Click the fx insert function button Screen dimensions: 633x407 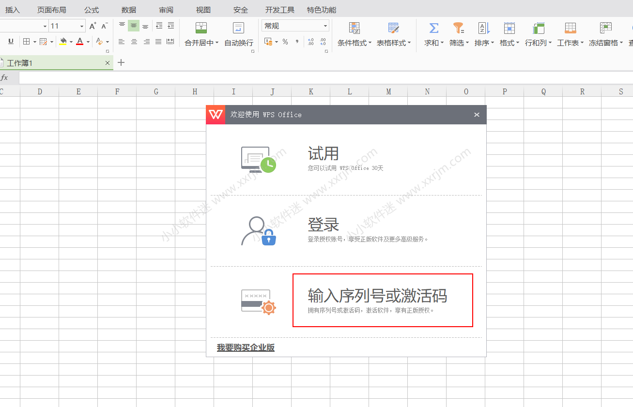coord(4,78)
